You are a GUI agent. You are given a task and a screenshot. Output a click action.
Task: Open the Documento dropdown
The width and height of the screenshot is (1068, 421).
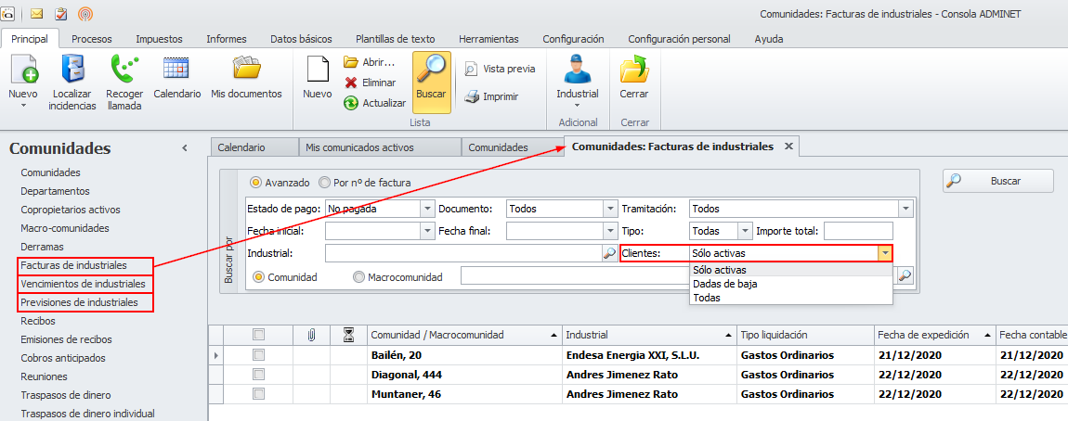610,209
